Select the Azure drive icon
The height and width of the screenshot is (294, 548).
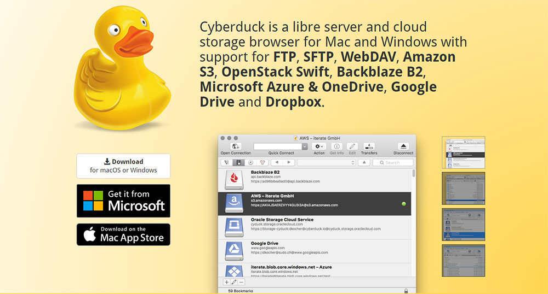click(234, 271)
